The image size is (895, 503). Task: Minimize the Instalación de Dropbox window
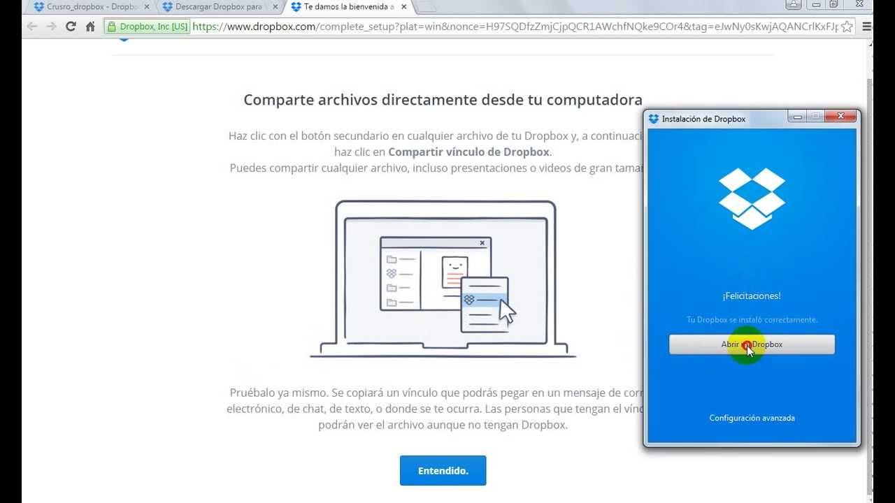coord(796,117)
